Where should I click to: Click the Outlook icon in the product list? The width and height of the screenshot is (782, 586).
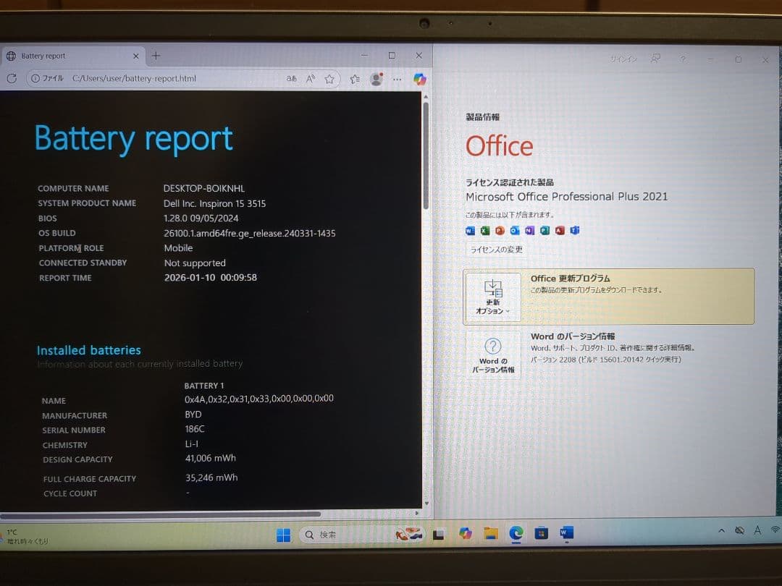point(515,230)
